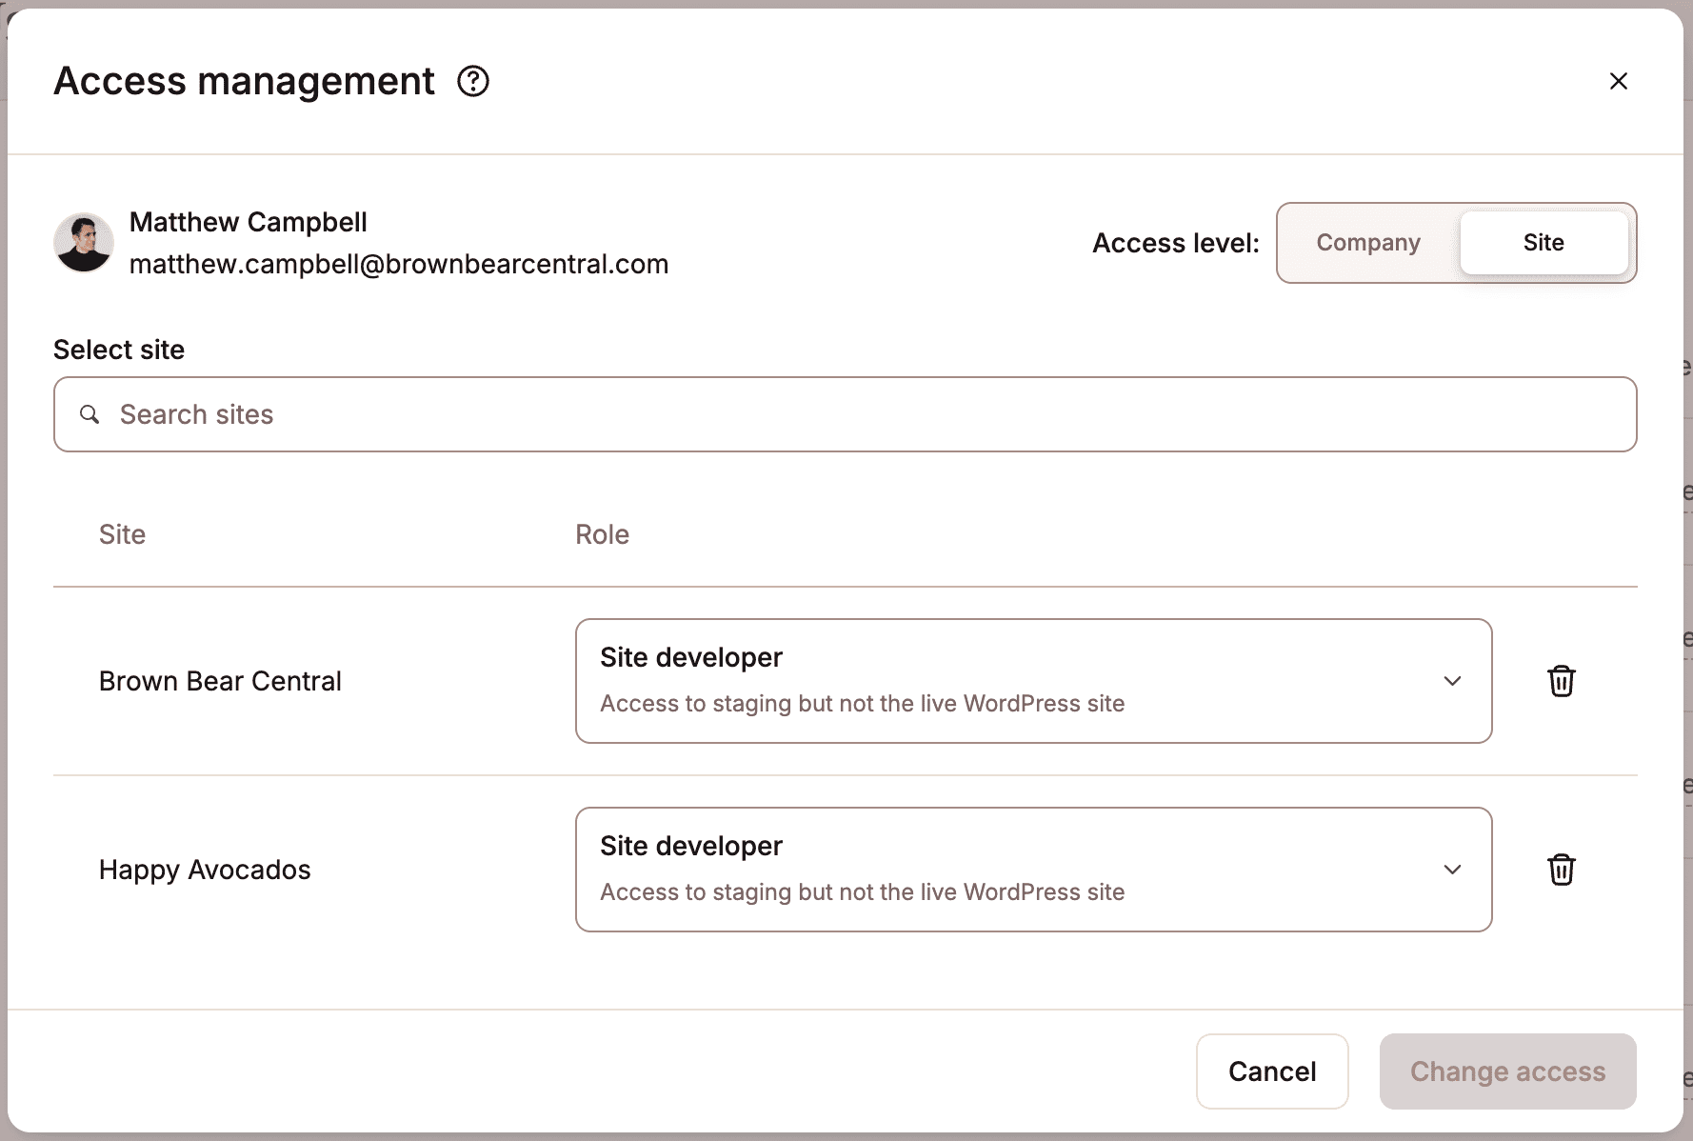Select the Brown Bear Central site name
1693x1141 pixels.
coord(220,681)
